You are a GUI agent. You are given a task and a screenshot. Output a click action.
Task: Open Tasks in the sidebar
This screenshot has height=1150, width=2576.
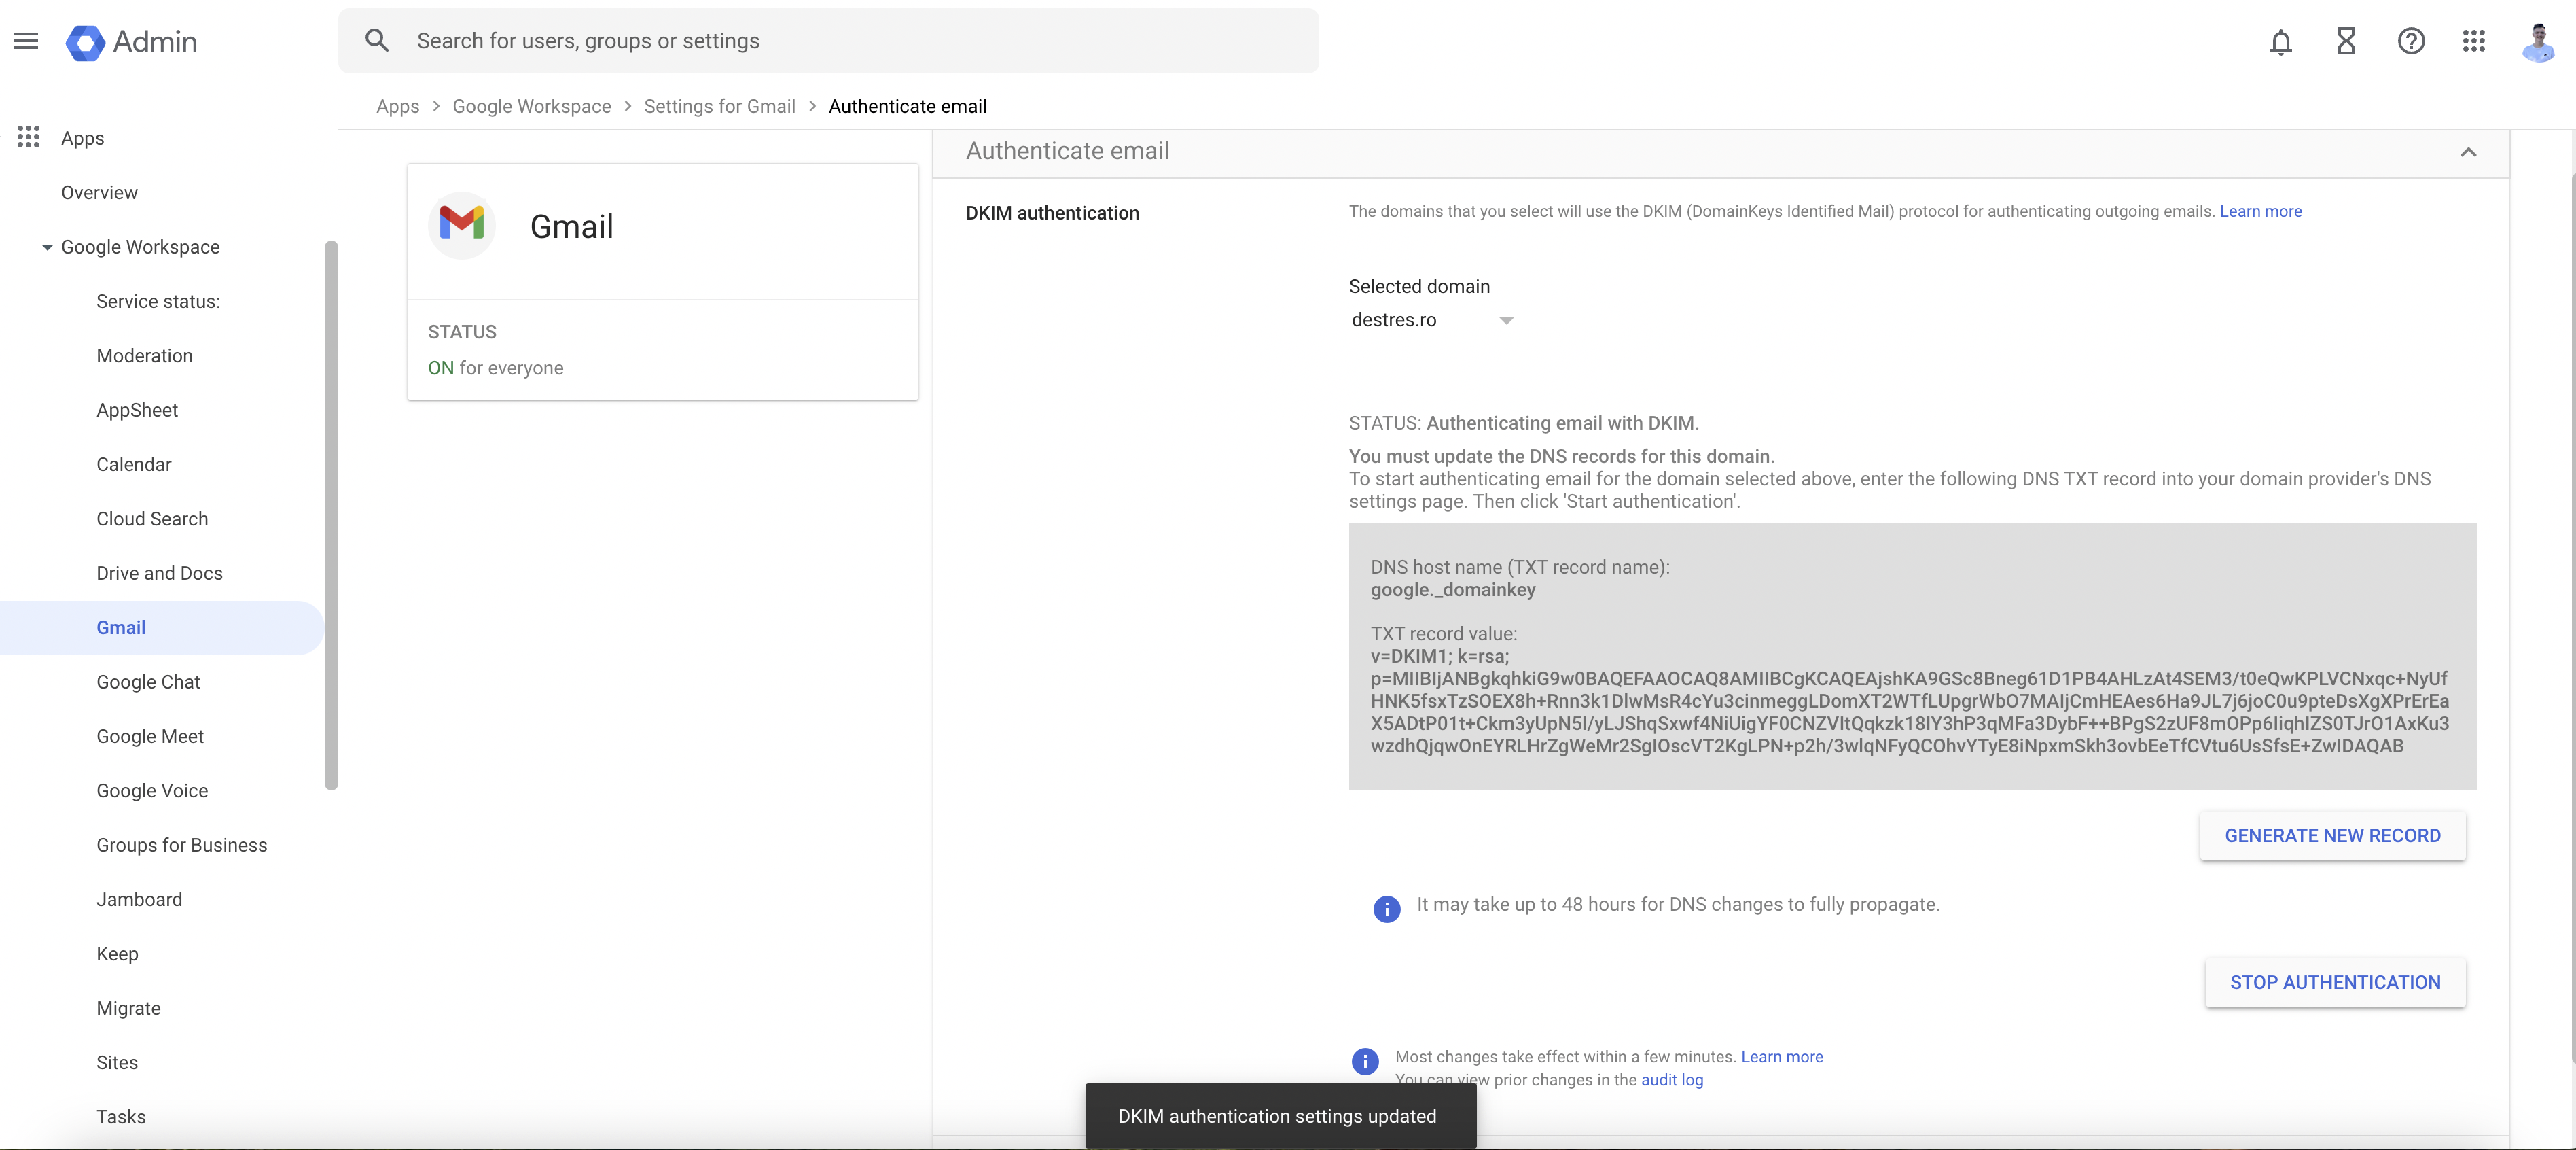tap(120, 1117)
